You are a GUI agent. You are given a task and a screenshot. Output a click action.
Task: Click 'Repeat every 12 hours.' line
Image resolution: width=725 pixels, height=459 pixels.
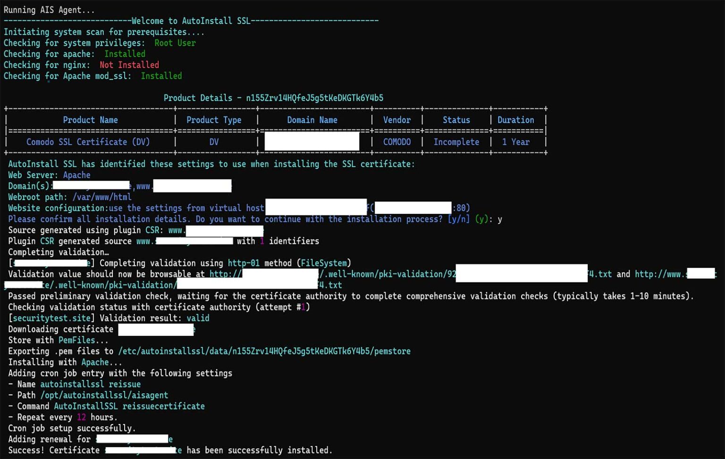point(63,417)
